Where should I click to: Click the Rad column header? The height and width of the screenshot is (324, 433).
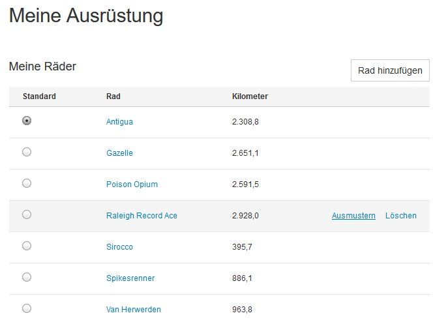point(113,96)
